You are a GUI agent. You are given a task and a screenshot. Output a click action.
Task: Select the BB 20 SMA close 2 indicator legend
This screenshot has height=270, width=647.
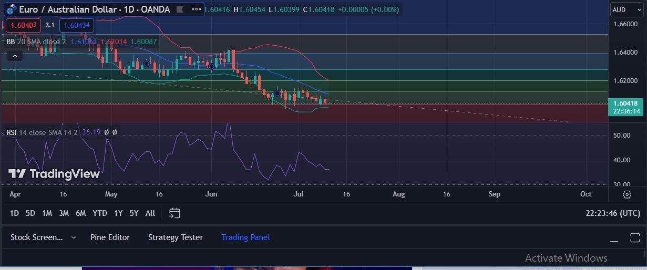(36, 41)
